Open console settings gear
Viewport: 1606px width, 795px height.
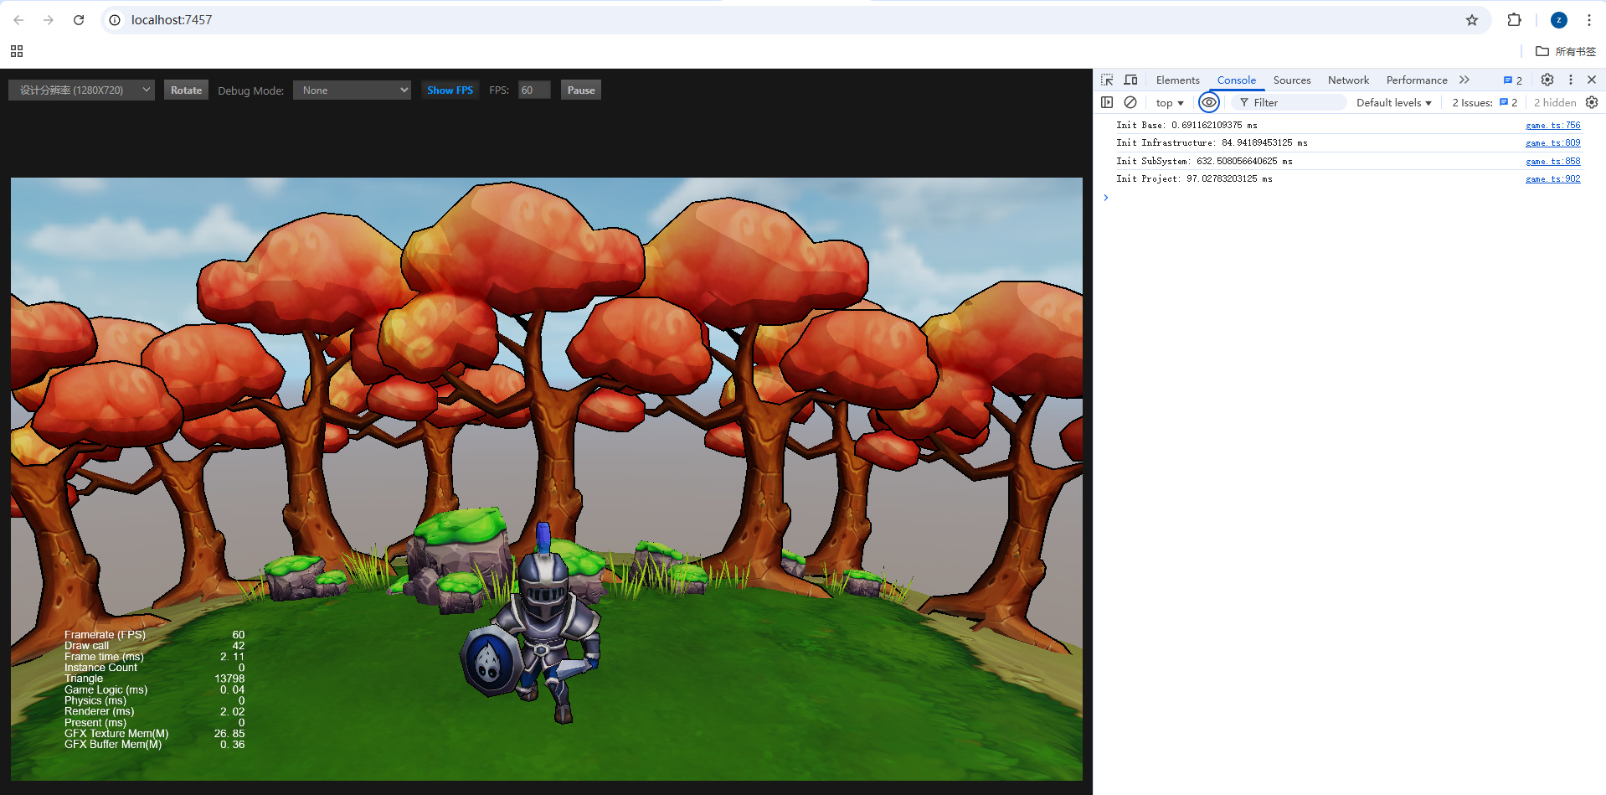click(x=1592, y=102)
